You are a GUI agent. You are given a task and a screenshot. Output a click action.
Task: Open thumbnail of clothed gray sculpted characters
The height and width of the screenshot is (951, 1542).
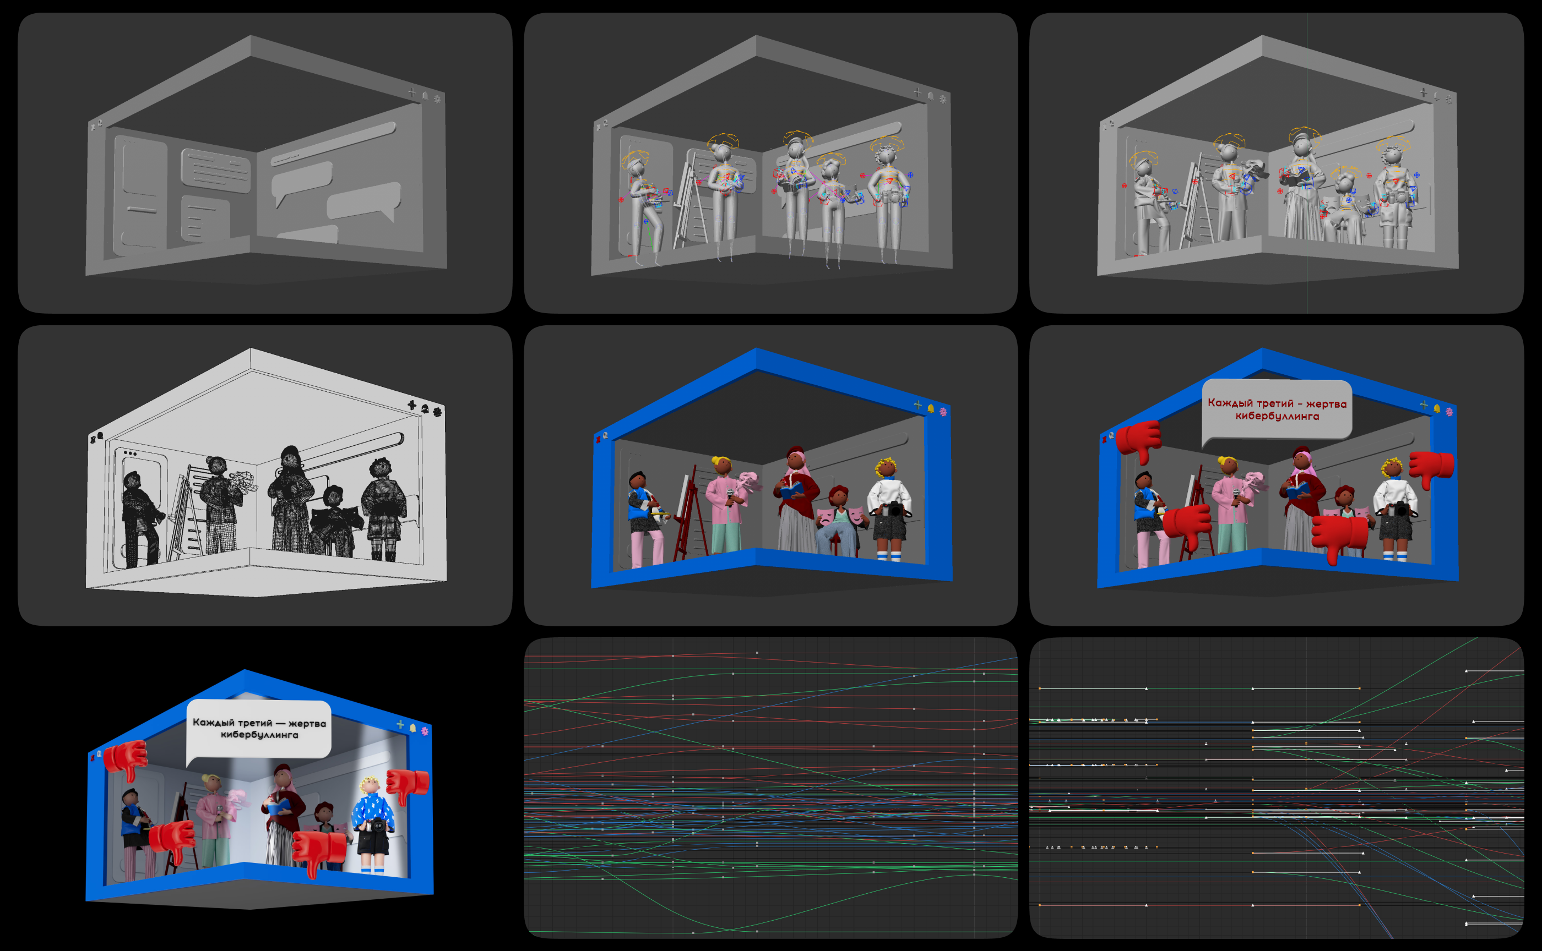point(1277,163)
